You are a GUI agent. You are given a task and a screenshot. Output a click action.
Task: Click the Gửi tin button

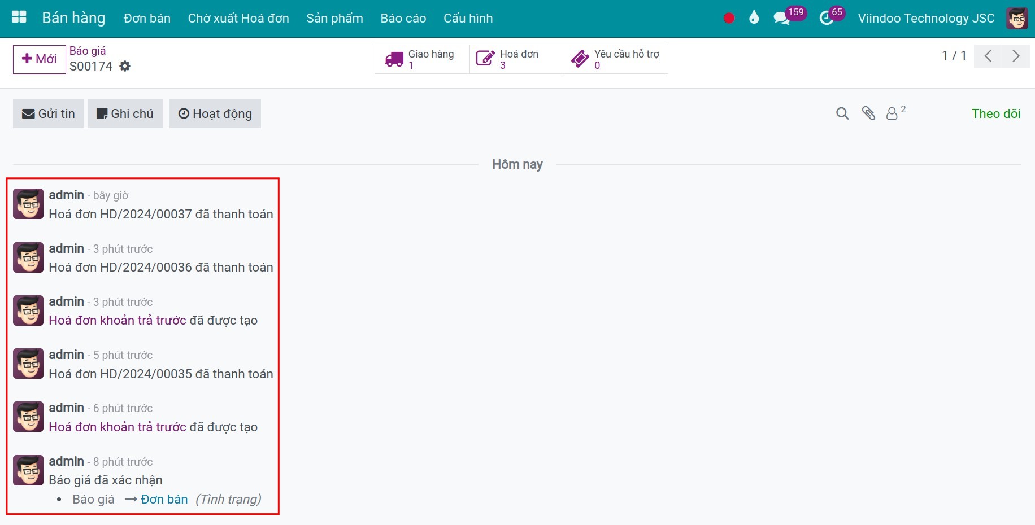click(49, 114)
